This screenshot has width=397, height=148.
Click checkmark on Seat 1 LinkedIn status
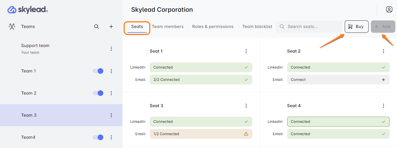[246, 67]
